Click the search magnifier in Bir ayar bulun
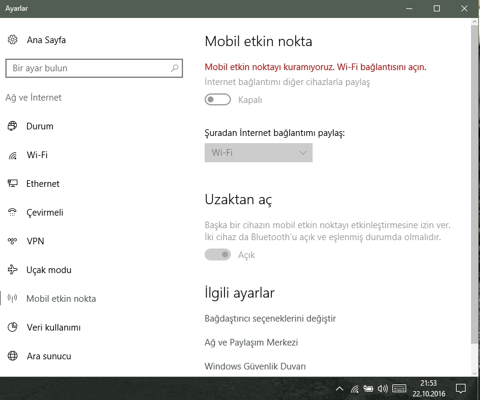 (175, 68)
